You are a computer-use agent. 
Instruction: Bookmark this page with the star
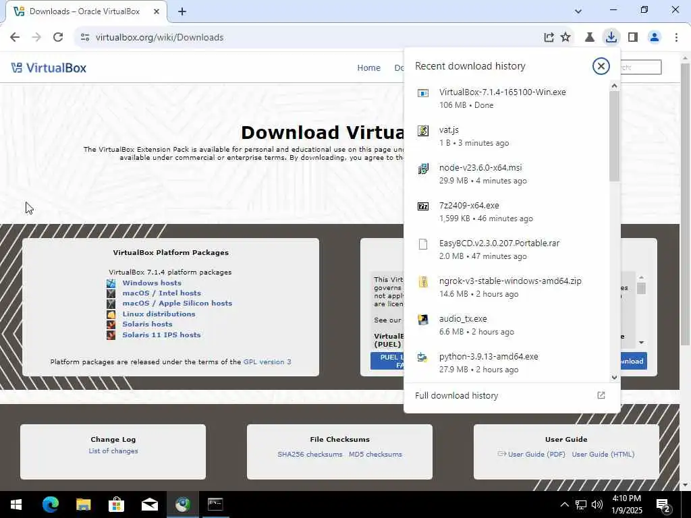click(x=566, y=38)
